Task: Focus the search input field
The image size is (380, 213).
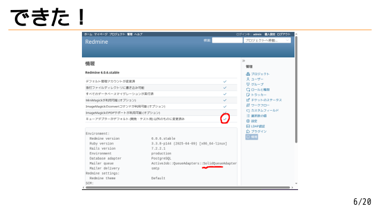Action: pos(227,40)
